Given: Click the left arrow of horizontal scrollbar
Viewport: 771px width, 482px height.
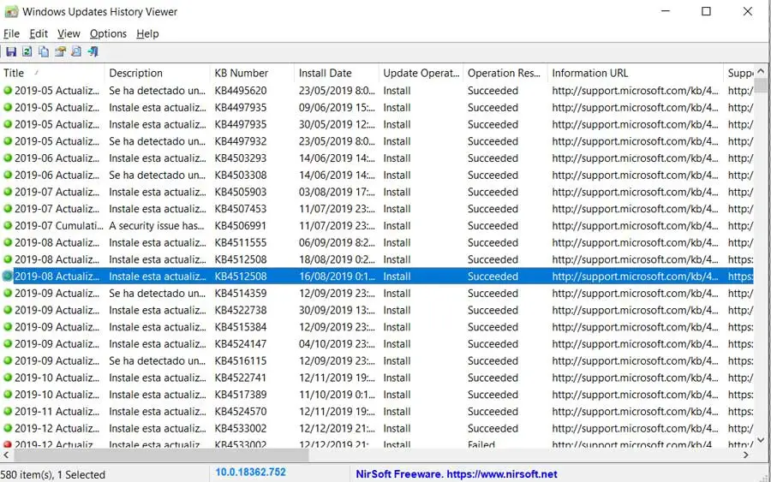Looking at the screenshot, I should (6, 455).
